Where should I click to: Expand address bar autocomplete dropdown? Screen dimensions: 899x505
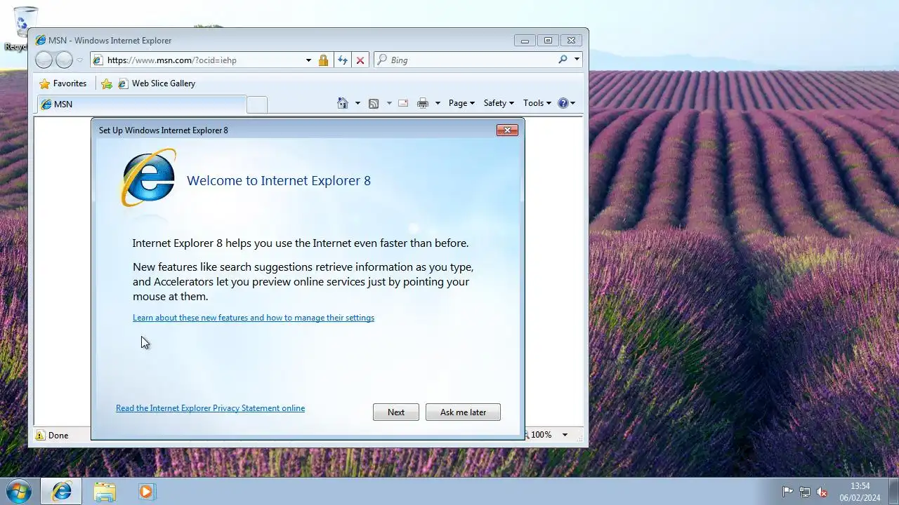pos(308,60)
